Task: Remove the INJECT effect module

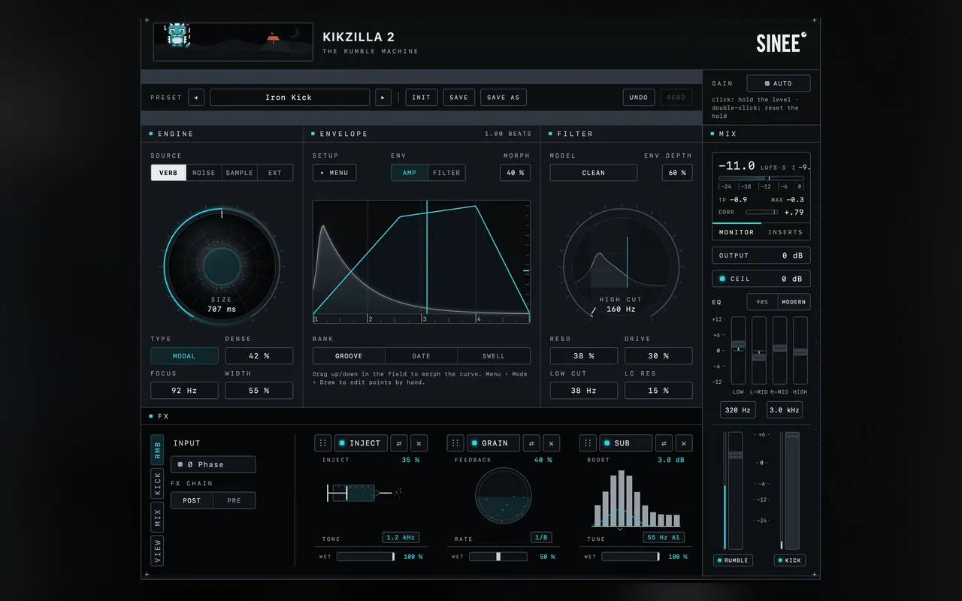Action: [419, 443]
